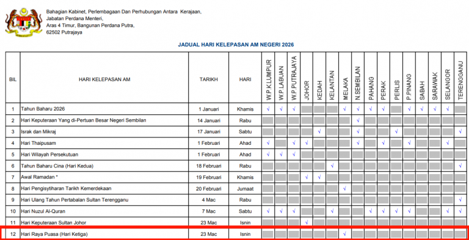Click the 'W.P.LABUAN' column header
The height and width of the screenshot is (240, 469).
point(281,83)
